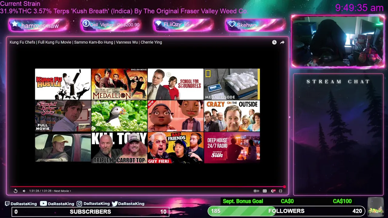
Task: Click the 'Kush Breath' strain description text
Action: coord(123,11)
